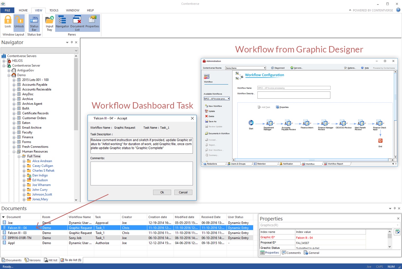Image resolution: width=402 pixels, height=269 pixels.
Task: Select the red End node in the workflow
Action: tap(380, 141)
